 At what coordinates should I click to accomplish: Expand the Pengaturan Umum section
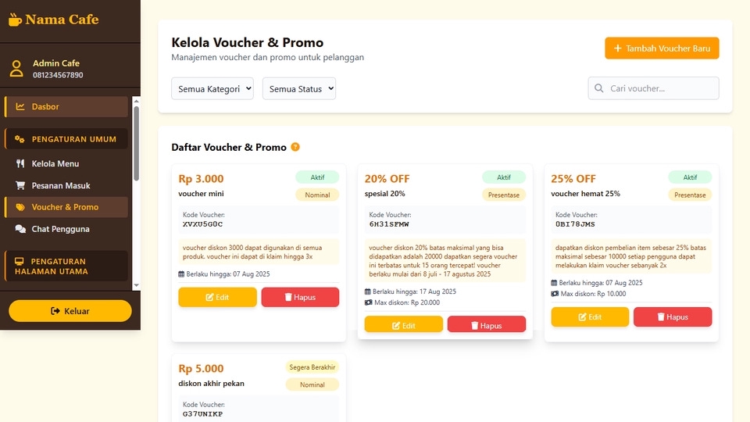click(x=66, y=140)
